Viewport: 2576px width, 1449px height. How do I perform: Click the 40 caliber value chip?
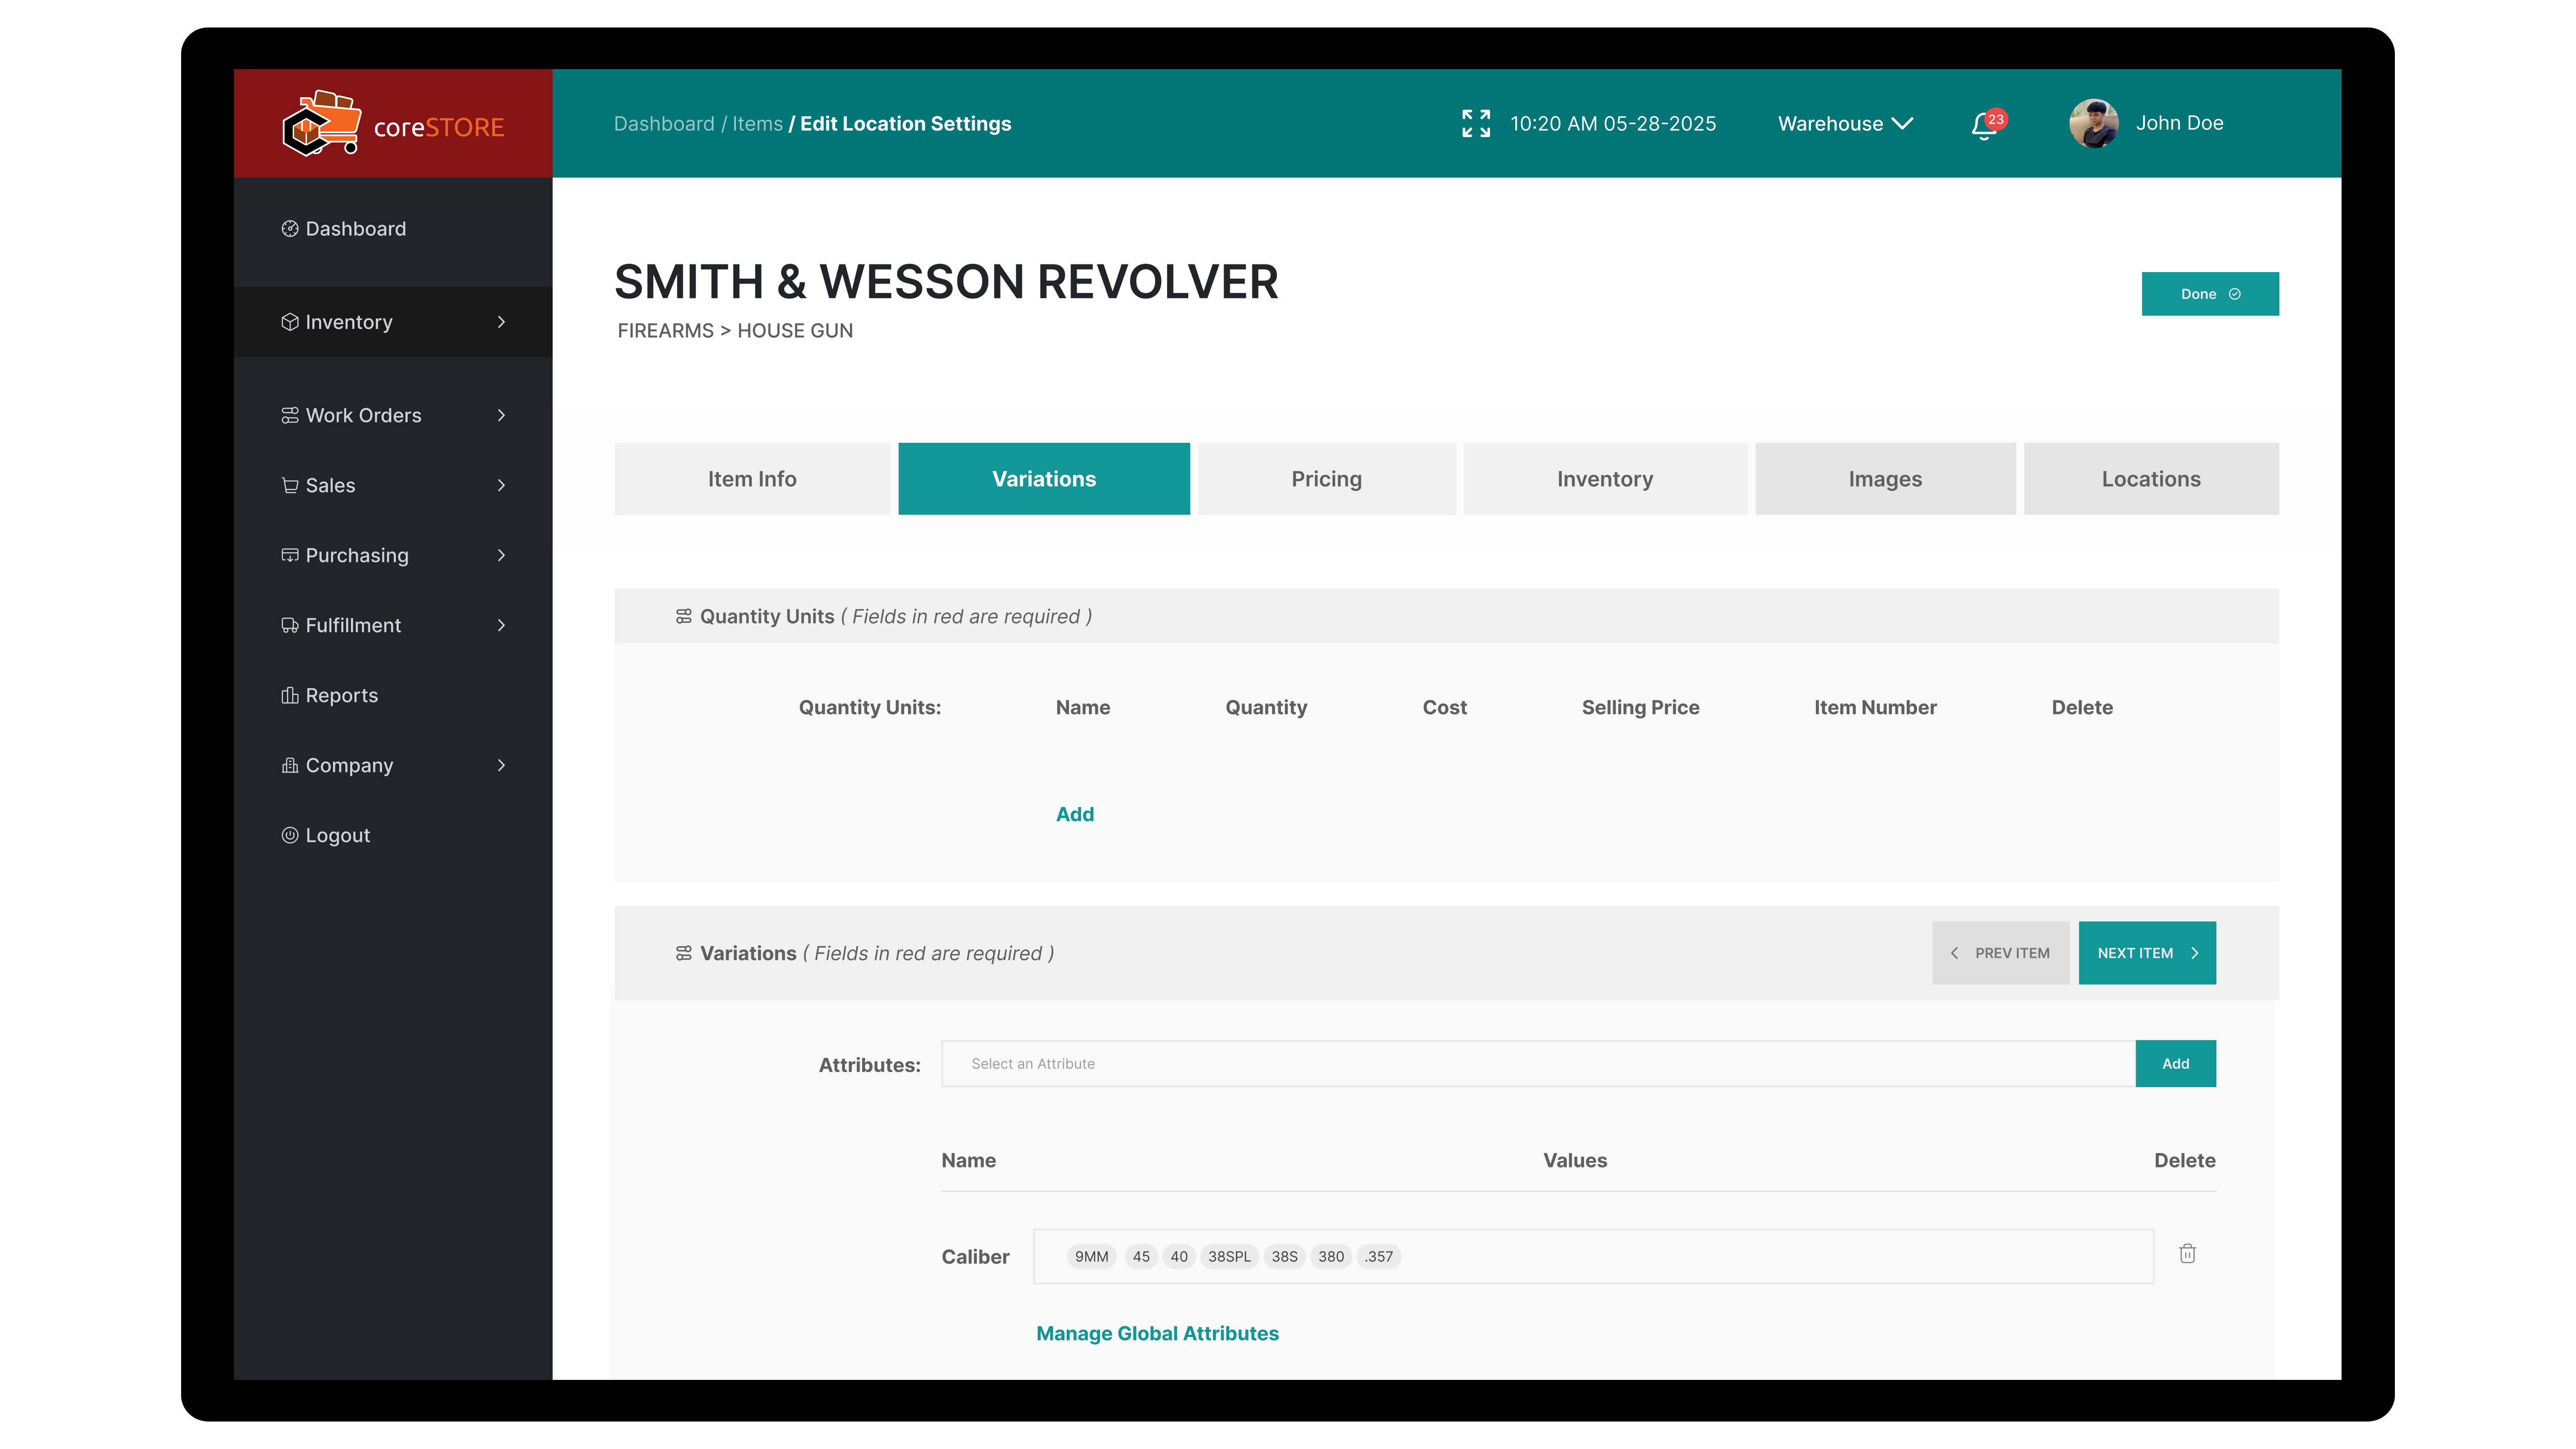pyautogui.click(x=1179, y=1257)
